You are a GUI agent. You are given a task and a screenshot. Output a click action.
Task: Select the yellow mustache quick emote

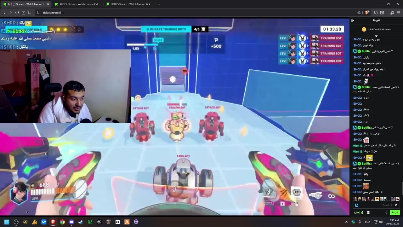coord(377,199)
